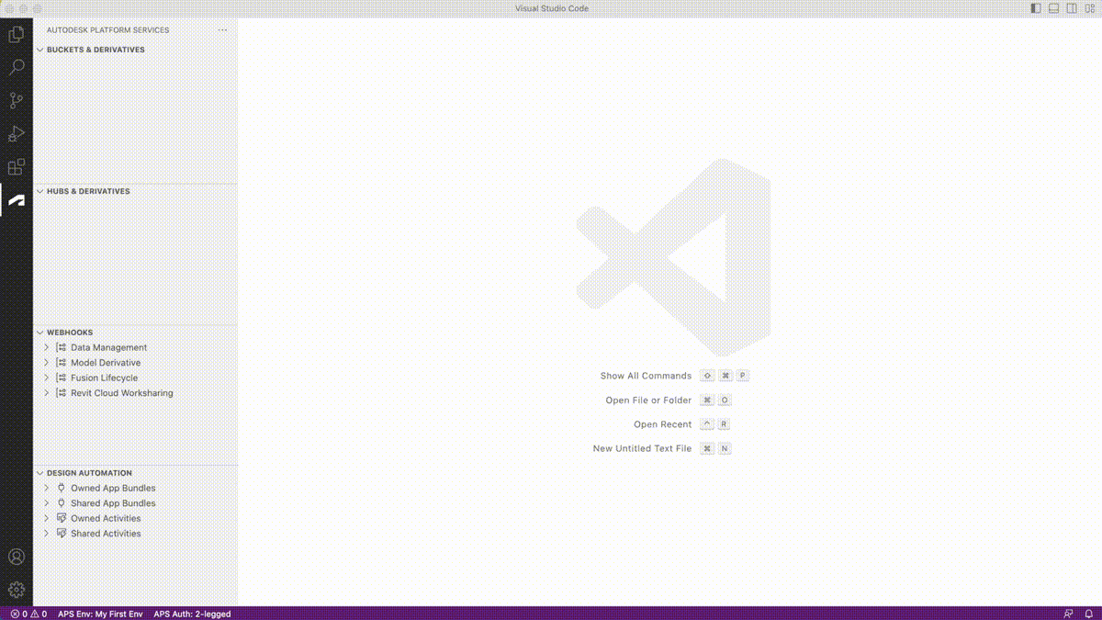This screenshot has height=620, width=1102.
Task: Collapse the Design Automation section
Action: pyautogui.click(x=40, y=473)
